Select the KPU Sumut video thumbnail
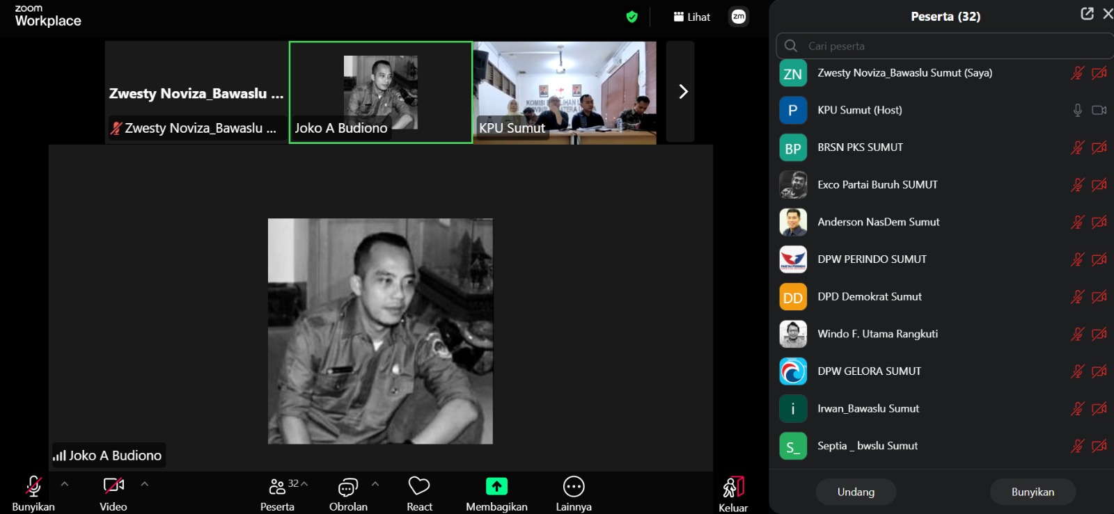 coord(565,93)
